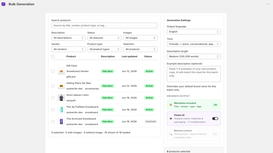Click the Description column header
This screenshot has width=273, height=153.
point(108,56)
